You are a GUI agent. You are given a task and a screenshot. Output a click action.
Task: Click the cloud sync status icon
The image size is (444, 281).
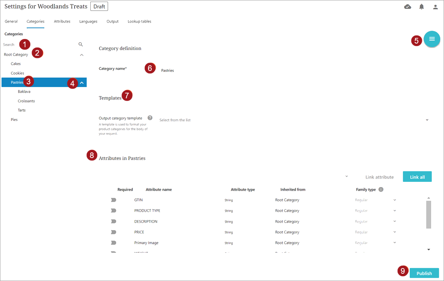[408, 7]
